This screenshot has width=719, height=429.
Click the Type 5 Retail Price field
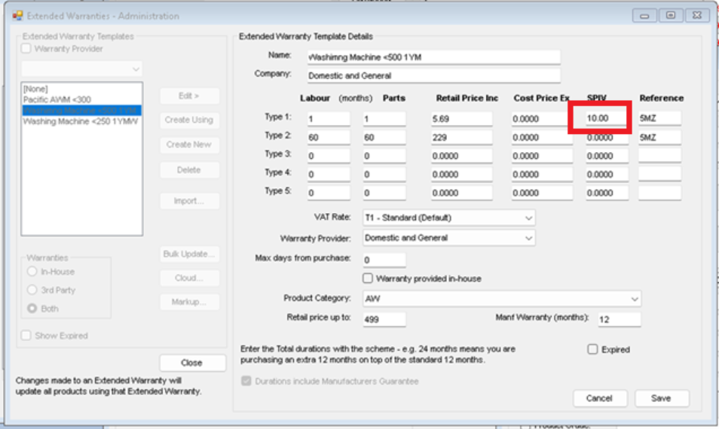click(x=461, y=193)
